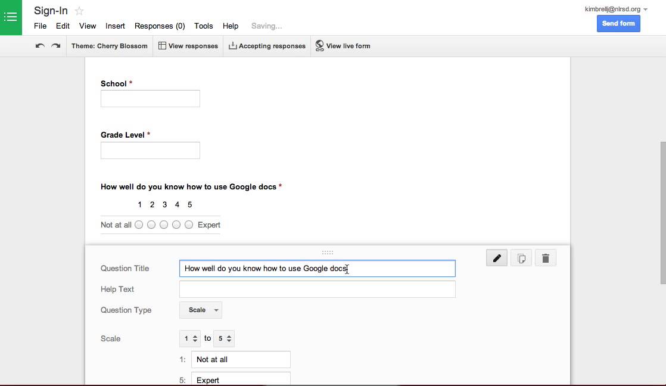Screen dimensions: 666x386
Task: Redo the last change
Action: click(55, 46)
